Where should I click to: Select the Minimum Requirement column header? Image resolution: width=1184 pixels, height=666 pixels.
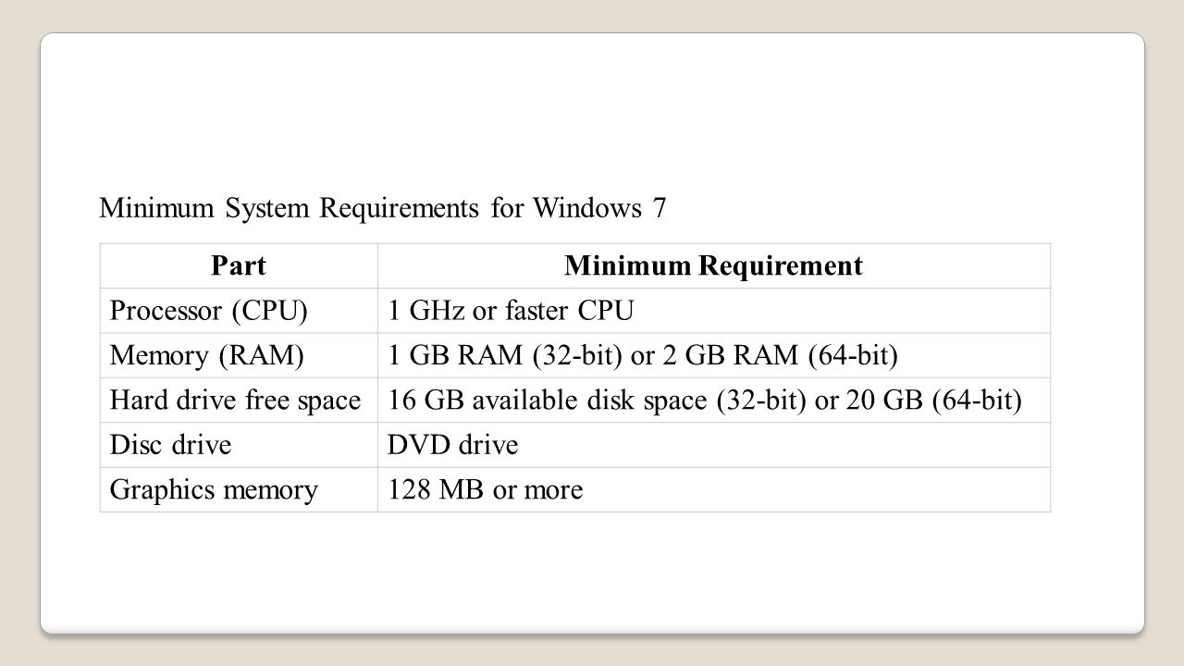714,266
